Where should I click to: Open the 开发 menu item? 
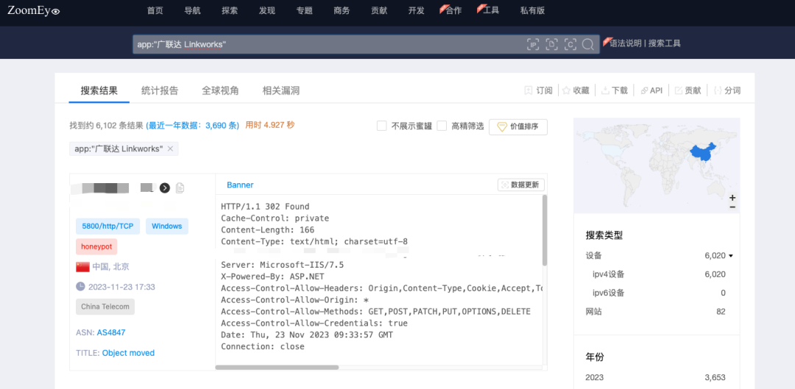[x=416, y=10]
